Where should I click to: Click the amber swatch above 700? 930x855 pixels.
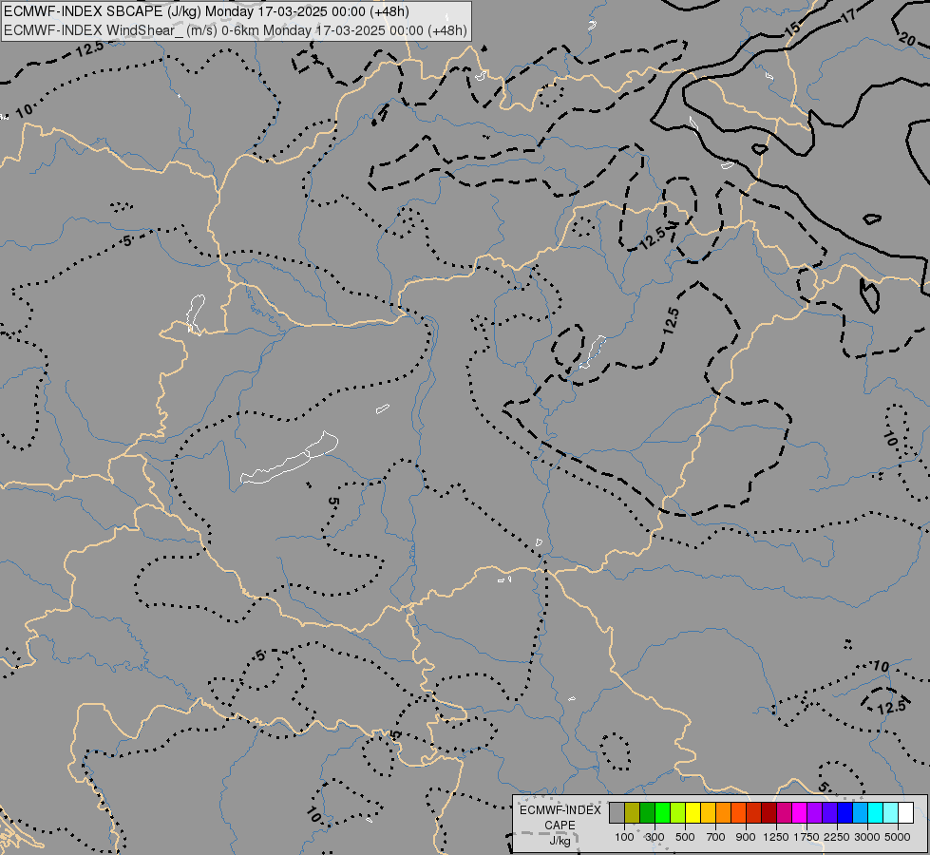708,812
